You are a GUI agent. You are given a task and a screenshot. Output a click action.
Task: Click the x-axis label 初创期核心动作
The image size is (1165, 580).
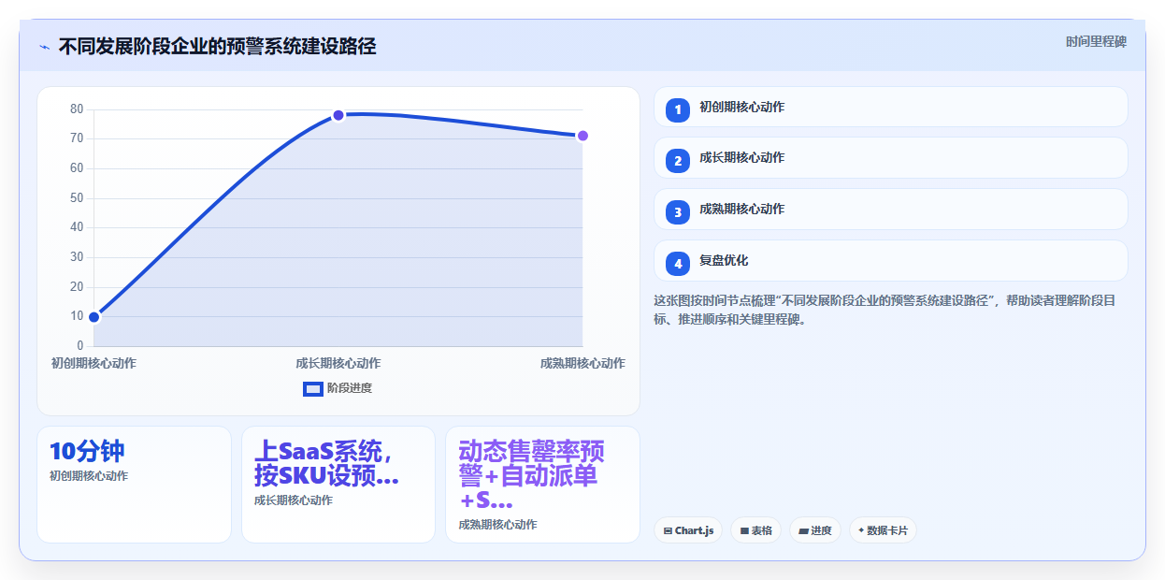click(x=93, y=363)
